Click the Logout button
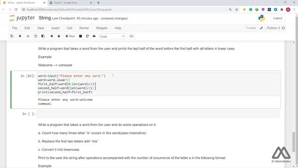 pos(278,18)
